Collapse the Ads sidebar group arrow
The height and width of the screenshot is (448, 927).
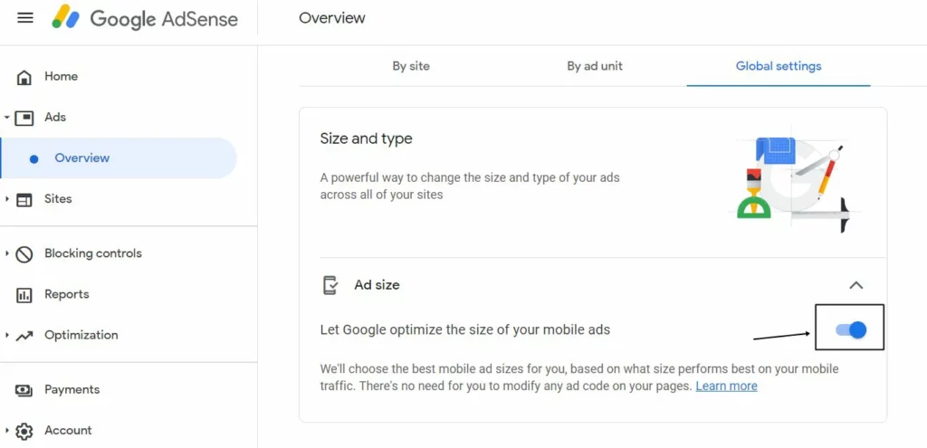click(7, 118)
